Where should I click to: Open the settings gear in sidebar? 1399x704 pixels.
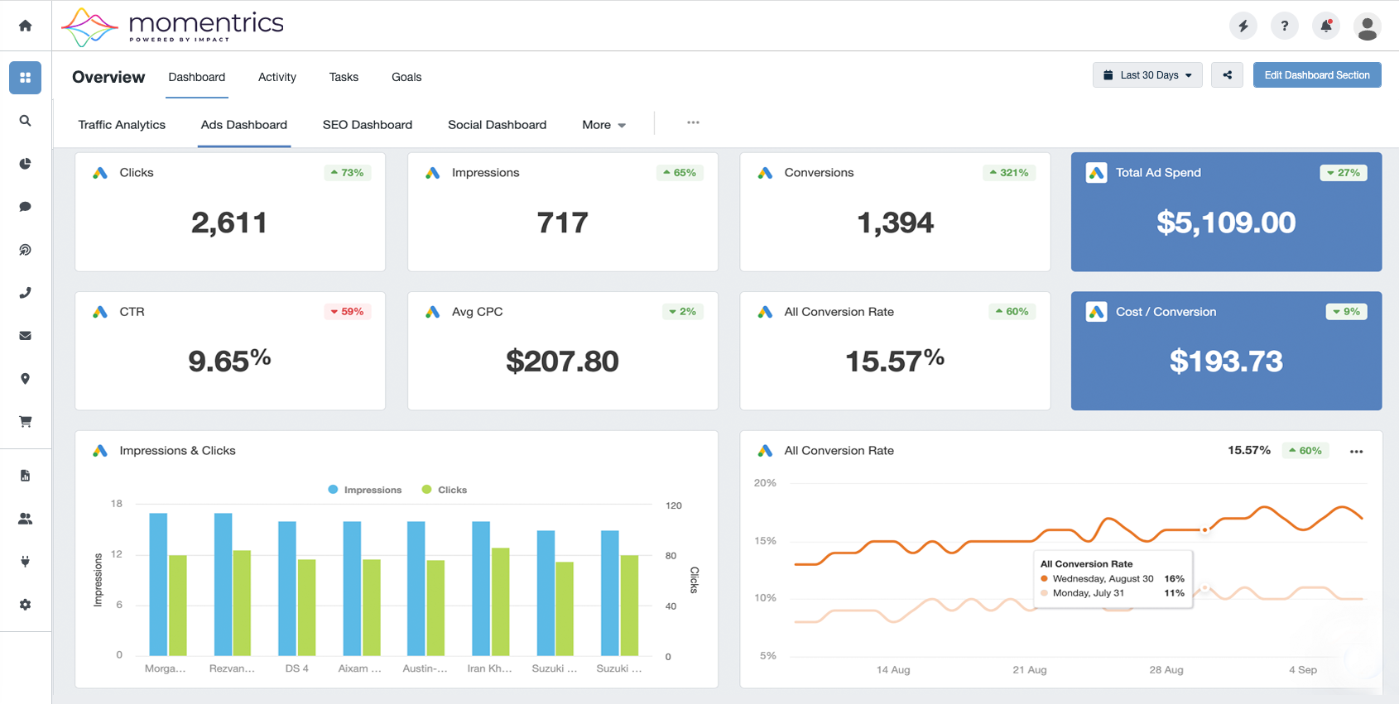(26, 605)
